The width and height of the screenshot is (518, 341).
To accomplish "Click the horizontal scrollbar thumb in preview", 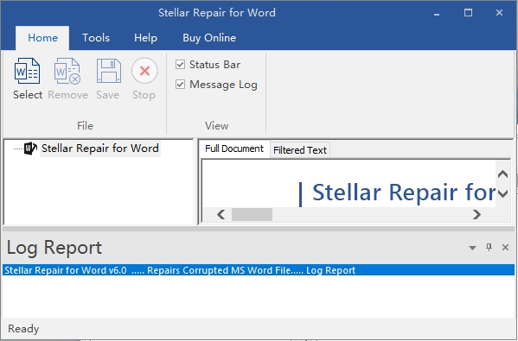I will click(252, 215).
